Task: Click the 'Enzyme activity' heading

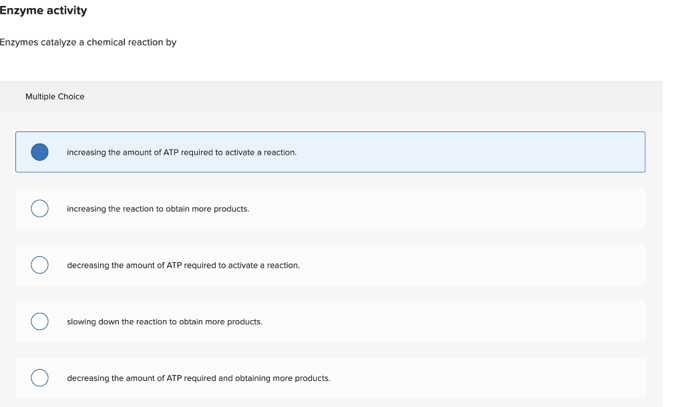Action: pos(43,11)
